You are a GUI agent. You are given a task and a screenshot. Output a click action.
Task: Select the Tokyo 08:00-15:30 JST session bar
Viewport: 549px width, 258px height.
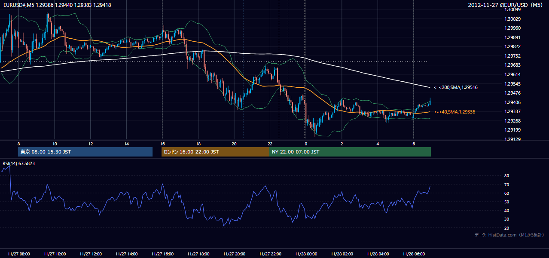[85, 152]
